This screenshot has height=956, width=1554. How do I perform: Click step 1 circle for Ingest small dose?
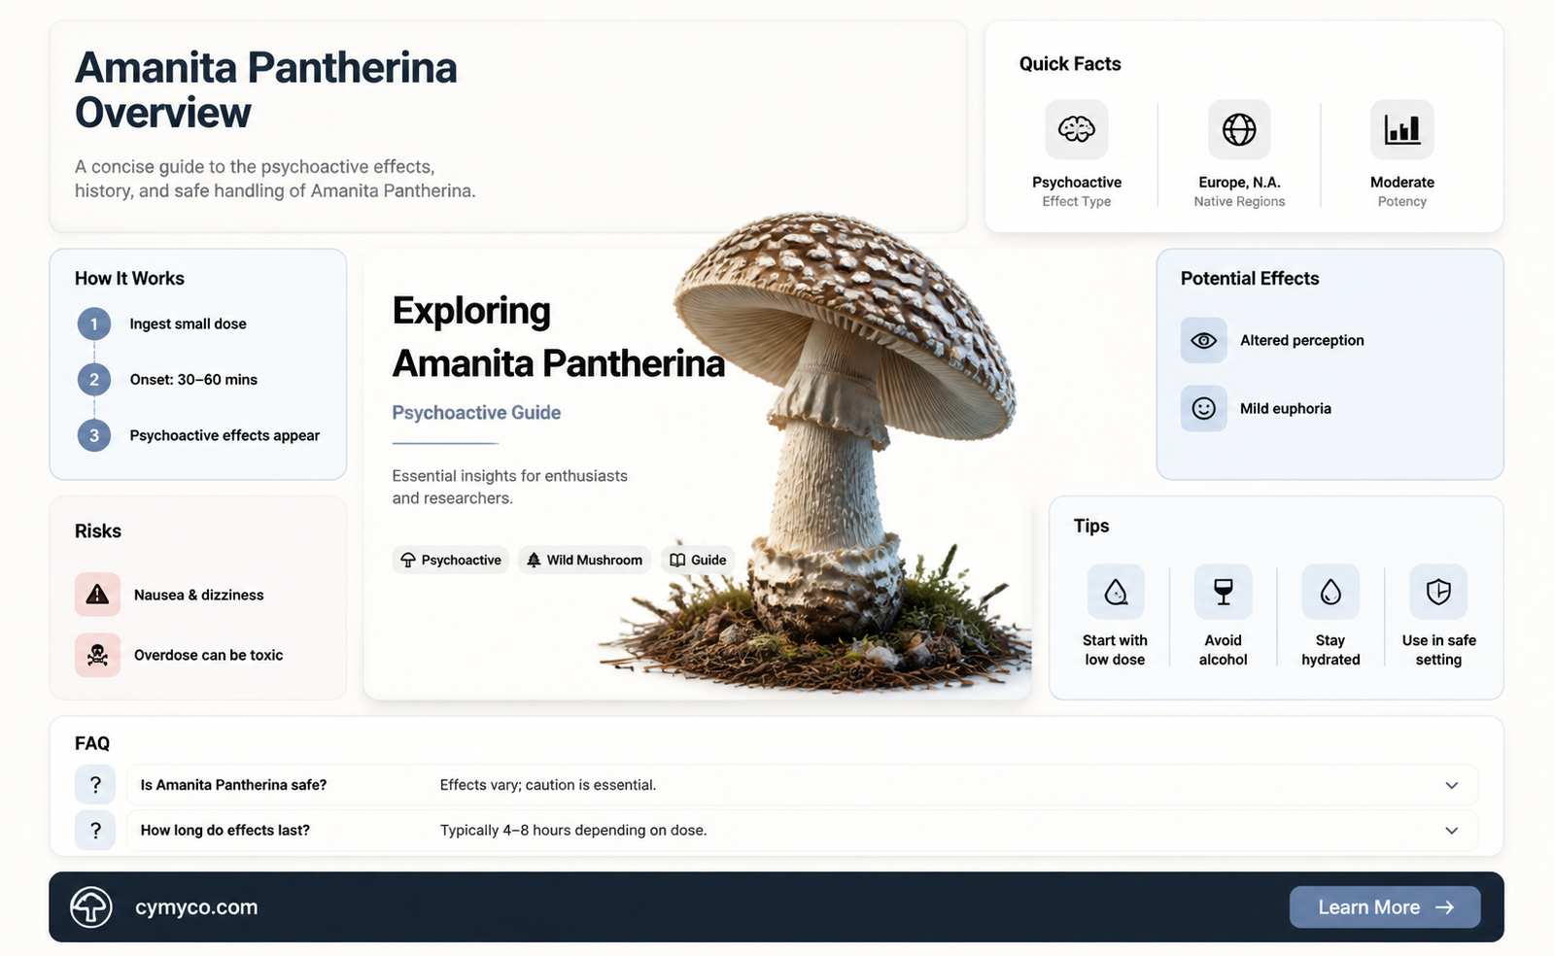pos(94,324)
